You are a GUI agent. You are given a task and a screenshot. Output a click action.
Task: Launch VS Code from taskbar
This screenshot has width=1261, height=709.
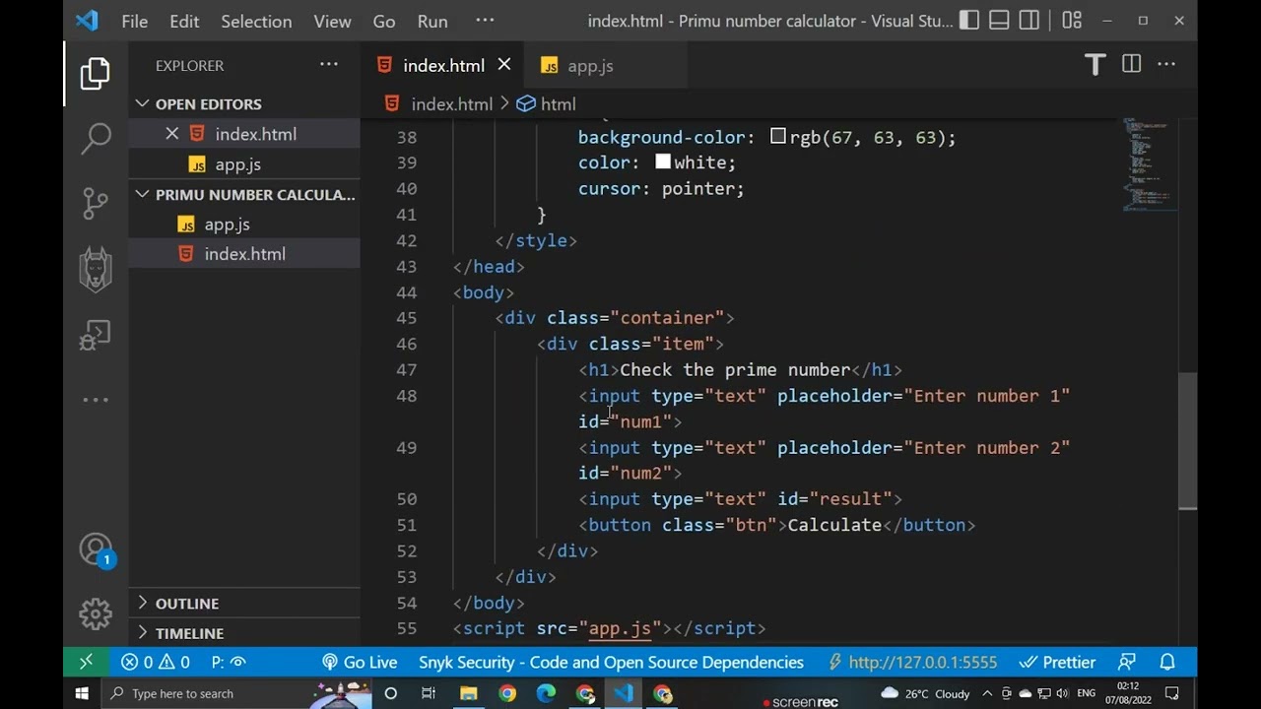(x=624, y=693)
